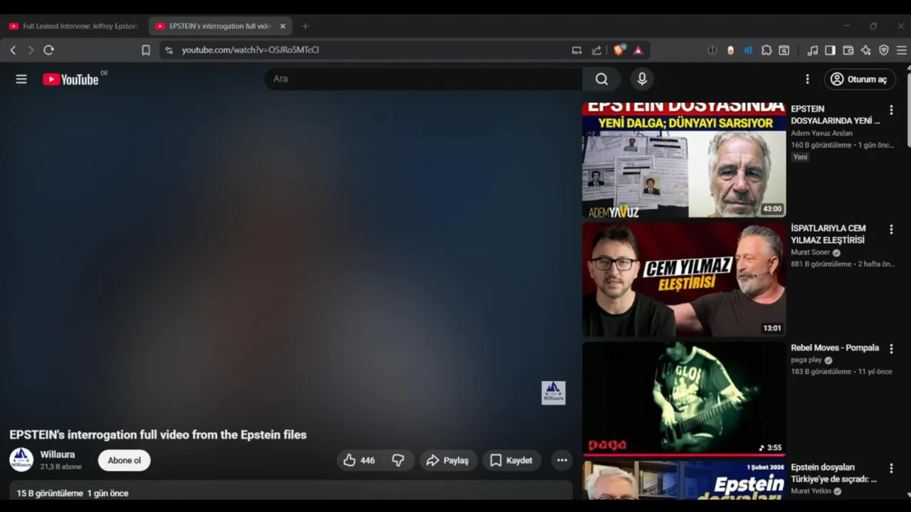Start voice search with microphone icon
This screenshot has width=911, height=512.
click(642, 79)
